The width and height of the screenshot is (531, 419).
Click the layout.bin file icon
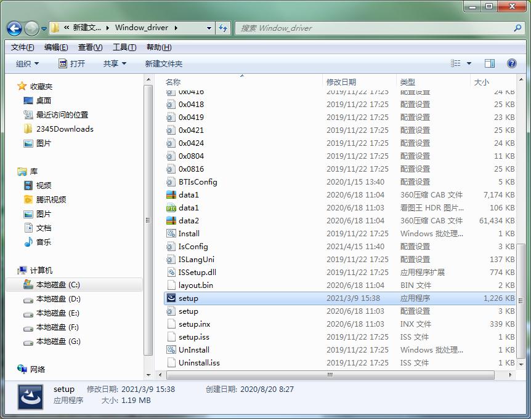[x=171, y=285]
